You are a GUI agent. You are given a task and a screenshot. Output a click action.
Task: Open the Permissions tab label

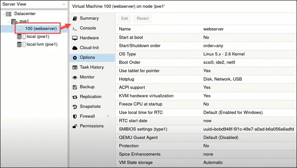[92, 126]
